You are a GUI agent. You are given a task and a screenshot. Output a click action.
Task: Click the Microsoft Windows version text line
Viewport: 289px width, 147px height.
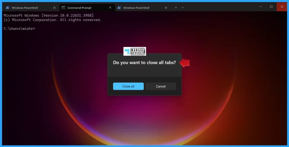[49, 15]
